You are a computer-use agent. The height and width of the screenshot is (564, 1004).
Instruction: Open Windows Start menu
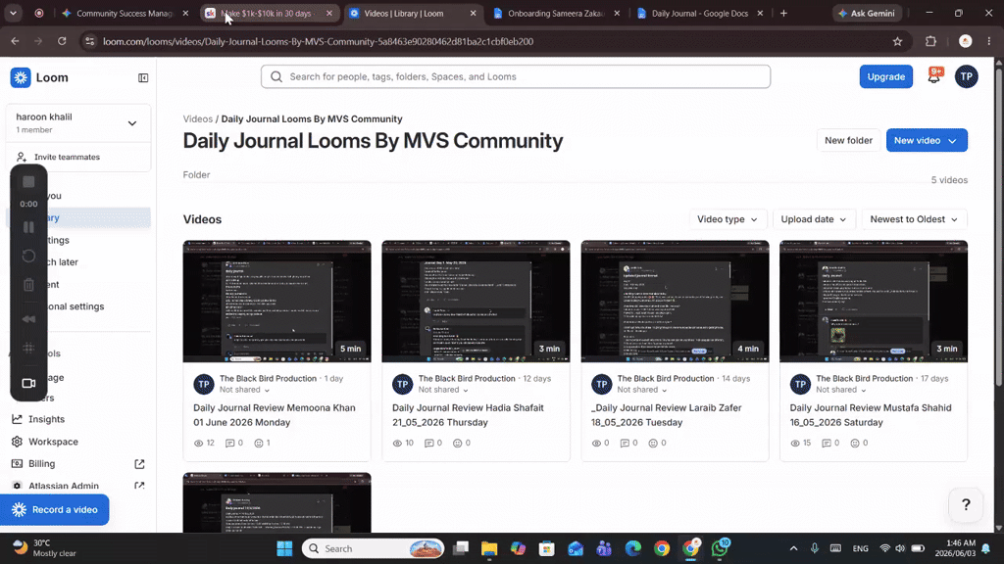tap(284, 548)
